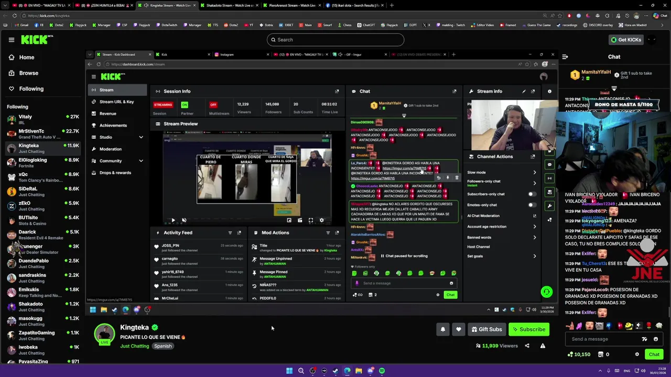This screenshot has height=377, width=671.
Task: Collapse the chat panel arrow icon
Action: pyautogui.click(x=565, y=57)
